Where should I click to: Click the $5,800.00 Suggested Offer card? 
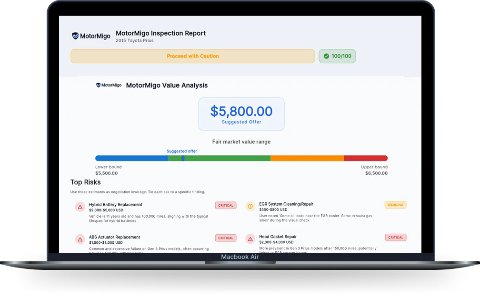[x=241, y=114]
